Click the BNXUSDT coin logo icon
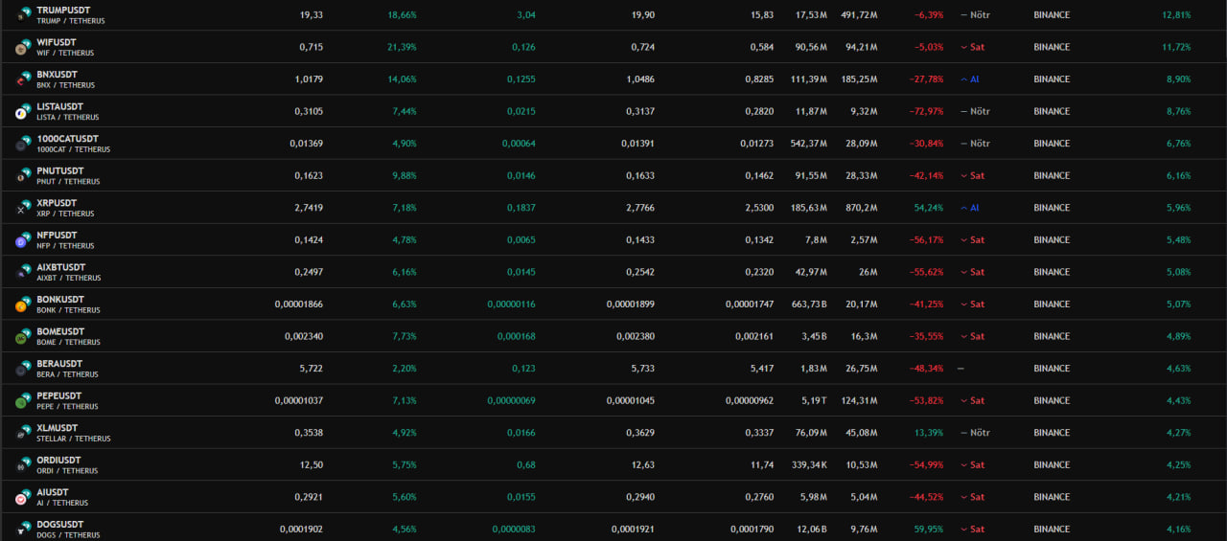The width and height of the screenshot is (1227, 541). tap(23, 79)
